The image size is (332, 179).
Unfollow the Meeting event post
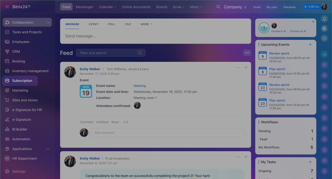pos(102,122)
